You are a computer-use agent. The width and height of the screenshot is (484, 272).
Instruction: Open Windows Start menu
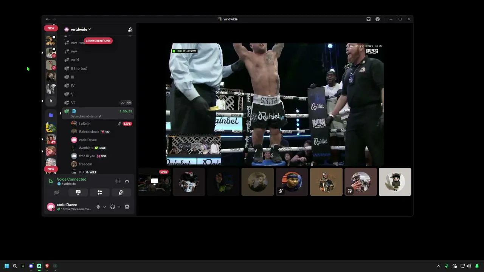6,266
